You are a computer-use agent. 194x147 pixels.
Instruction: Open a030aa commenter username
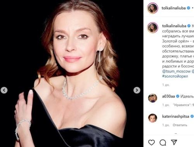(x=168, y=96)
